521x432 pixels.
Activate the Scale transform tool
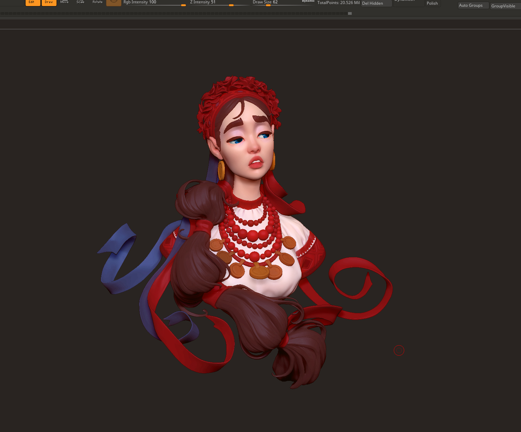tap(80, 2)
